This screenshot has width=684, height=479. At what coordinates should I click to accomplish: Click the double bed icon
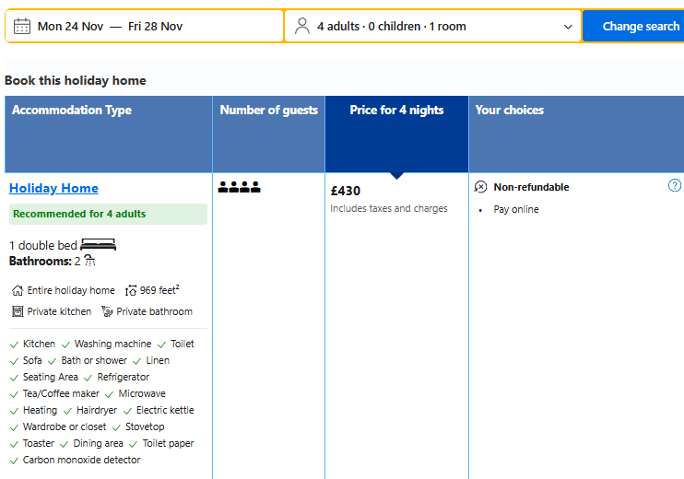(99, 245)
